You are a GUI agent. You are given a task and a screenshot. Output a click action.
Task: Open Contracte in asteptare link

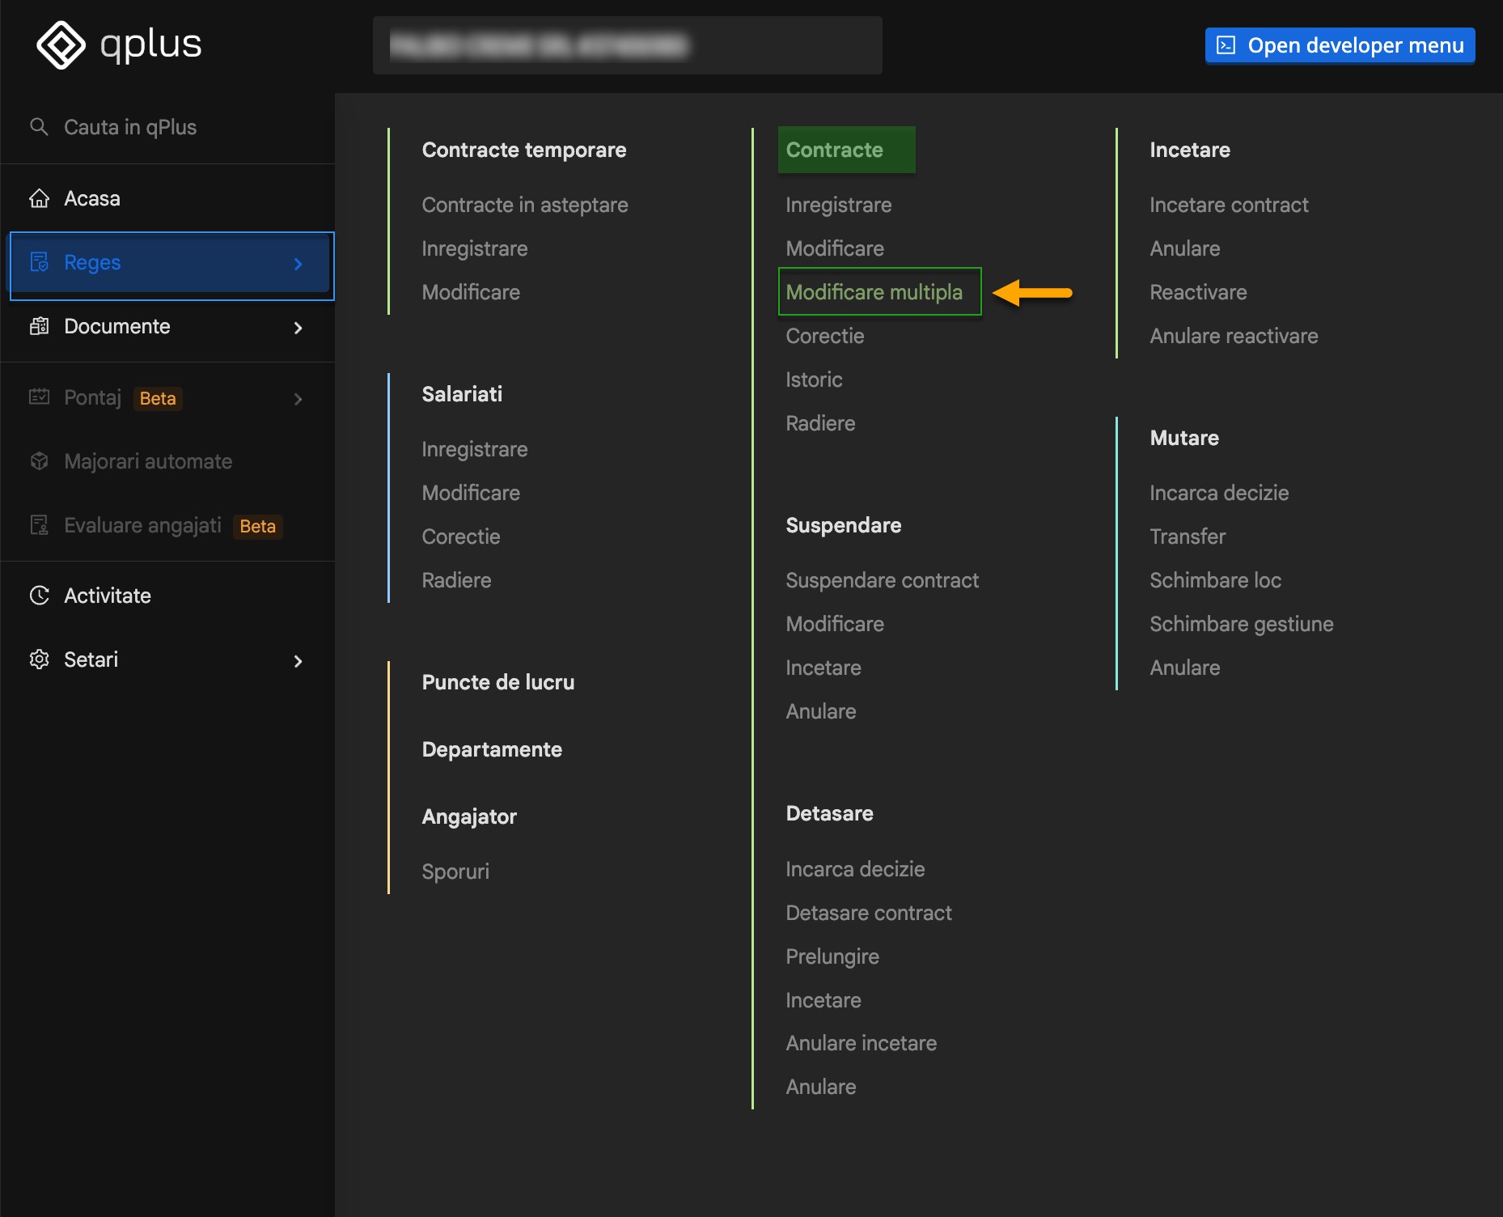pyautogui.click(x=525, y=205)
